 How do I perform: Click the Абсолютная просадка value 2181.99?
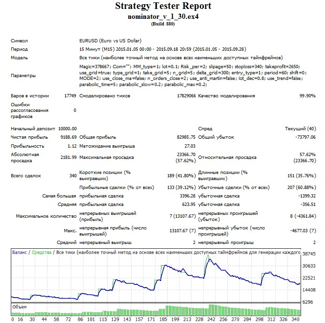[x=69, y=158]
